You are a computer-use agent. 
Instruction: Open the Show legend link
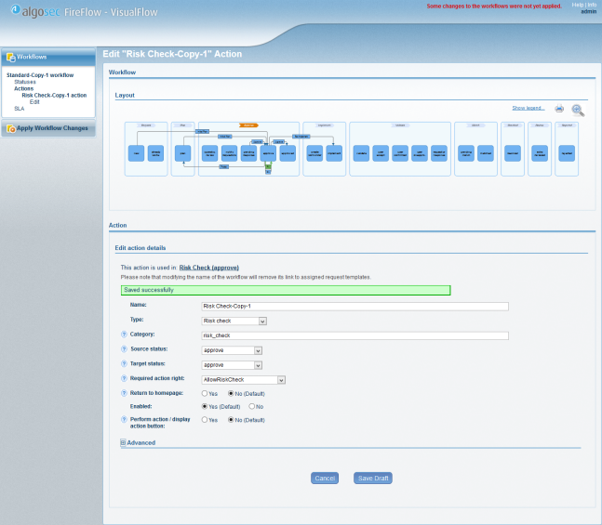point(528,108)
